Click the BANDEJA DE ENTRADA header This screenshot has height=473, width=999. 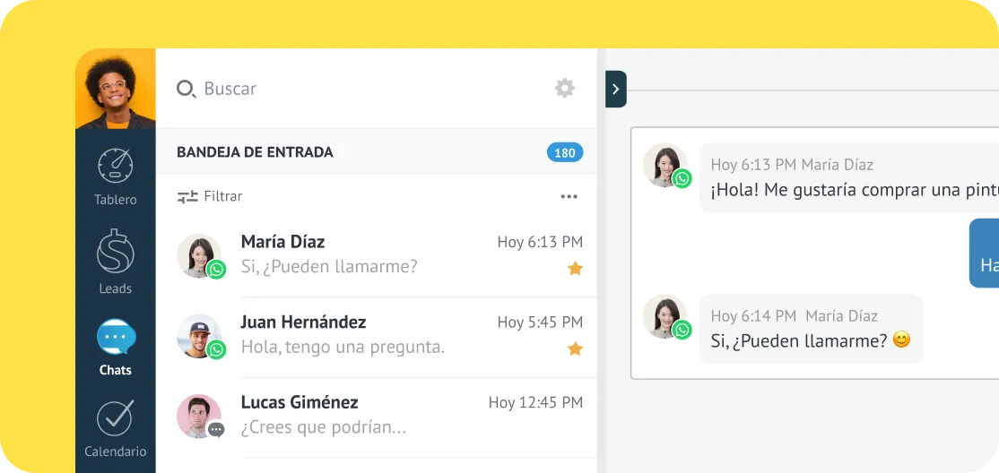tap(255, 152)
